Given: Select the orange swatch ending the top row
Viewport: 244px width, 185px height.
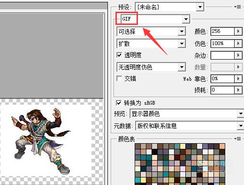Looking at the screenshot, I should [x=222, y=146].
